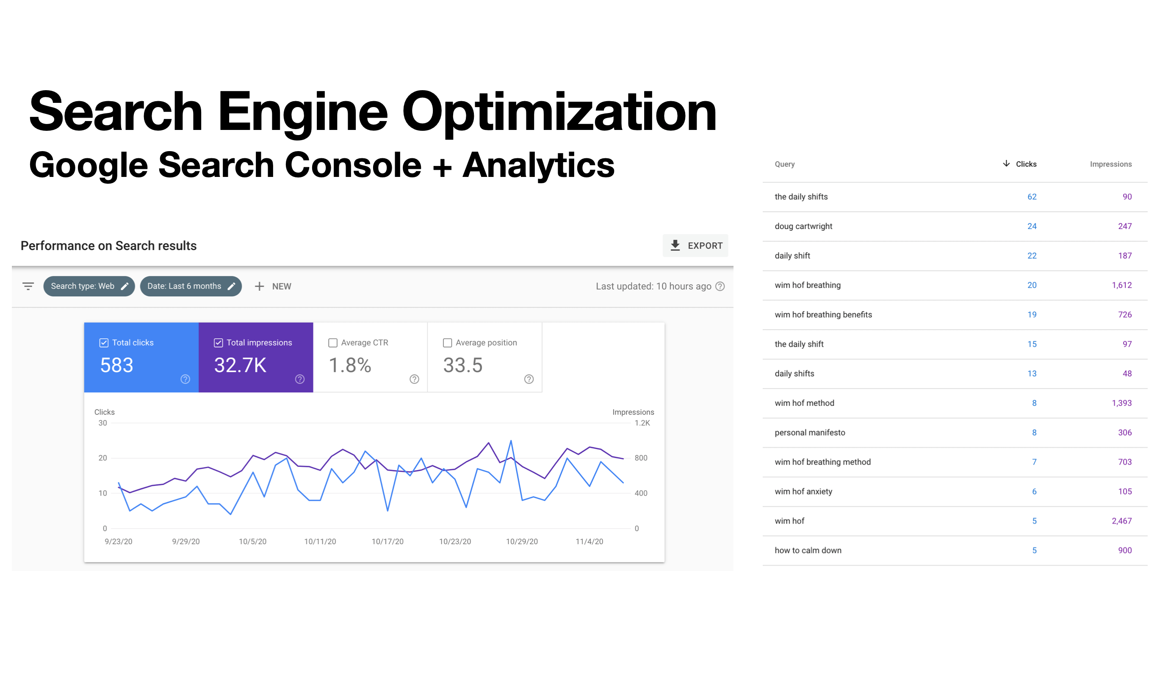This screenshot has height=695, width=1168.
Task: Click the Clicks column sort arrow
Action: point(1006,163)
